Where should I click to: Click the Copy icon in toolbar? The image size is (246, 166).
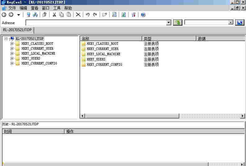pyautogui.click(x=61, y=15)
